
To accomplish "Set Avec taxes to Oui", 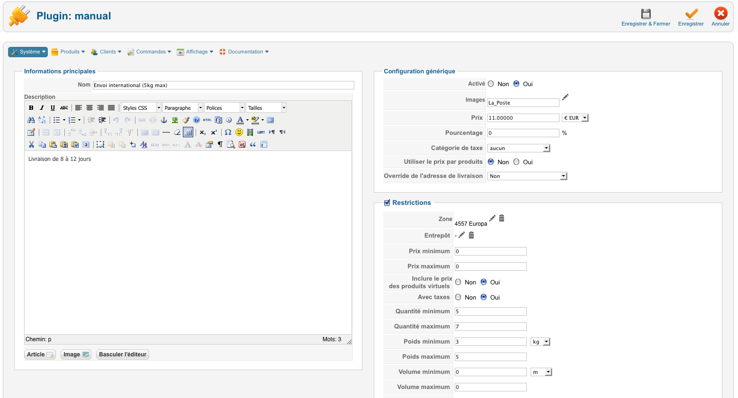I will [484, 297].
